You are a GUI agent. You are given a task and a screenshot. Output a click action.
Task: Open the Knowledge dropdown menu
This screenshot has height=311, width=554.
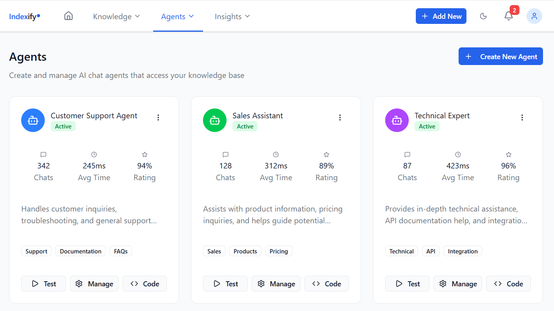(116, 16)
